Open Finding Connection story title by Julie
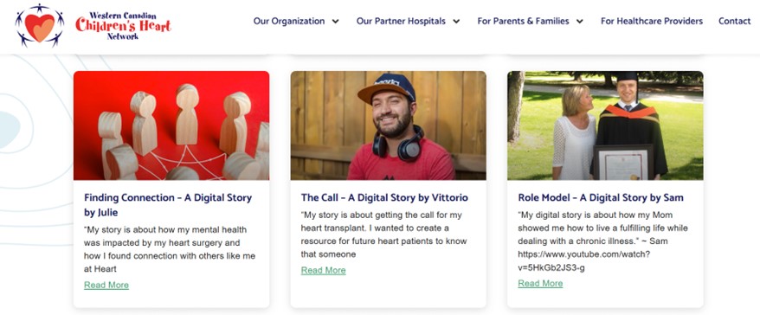 point(168,205)
